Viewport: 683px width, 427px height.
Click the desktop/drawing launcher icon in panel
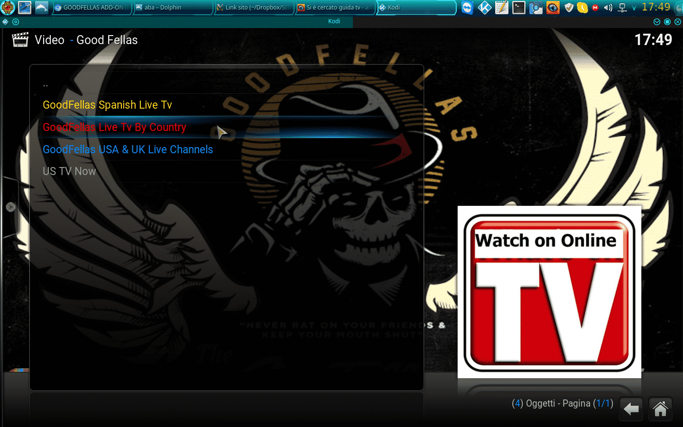tap(25, 8)
